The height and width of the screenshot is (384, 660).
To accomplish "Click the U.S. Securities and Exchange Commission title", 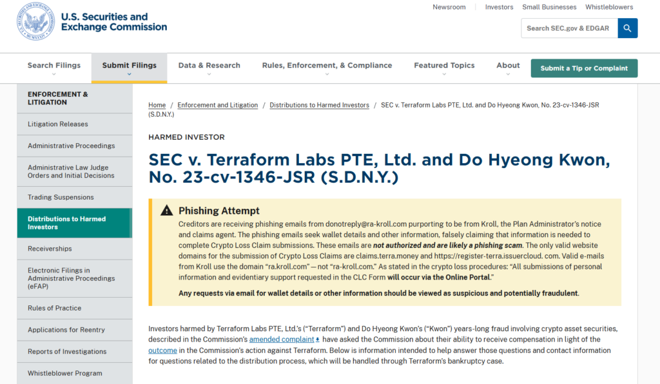I will point(114,22).
